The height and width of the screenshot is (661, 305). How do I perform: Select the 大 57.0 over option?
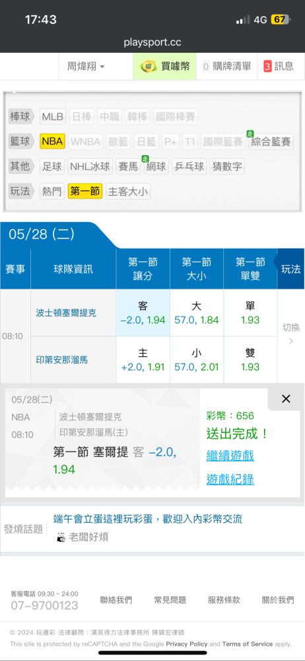(x=196, y=313)
